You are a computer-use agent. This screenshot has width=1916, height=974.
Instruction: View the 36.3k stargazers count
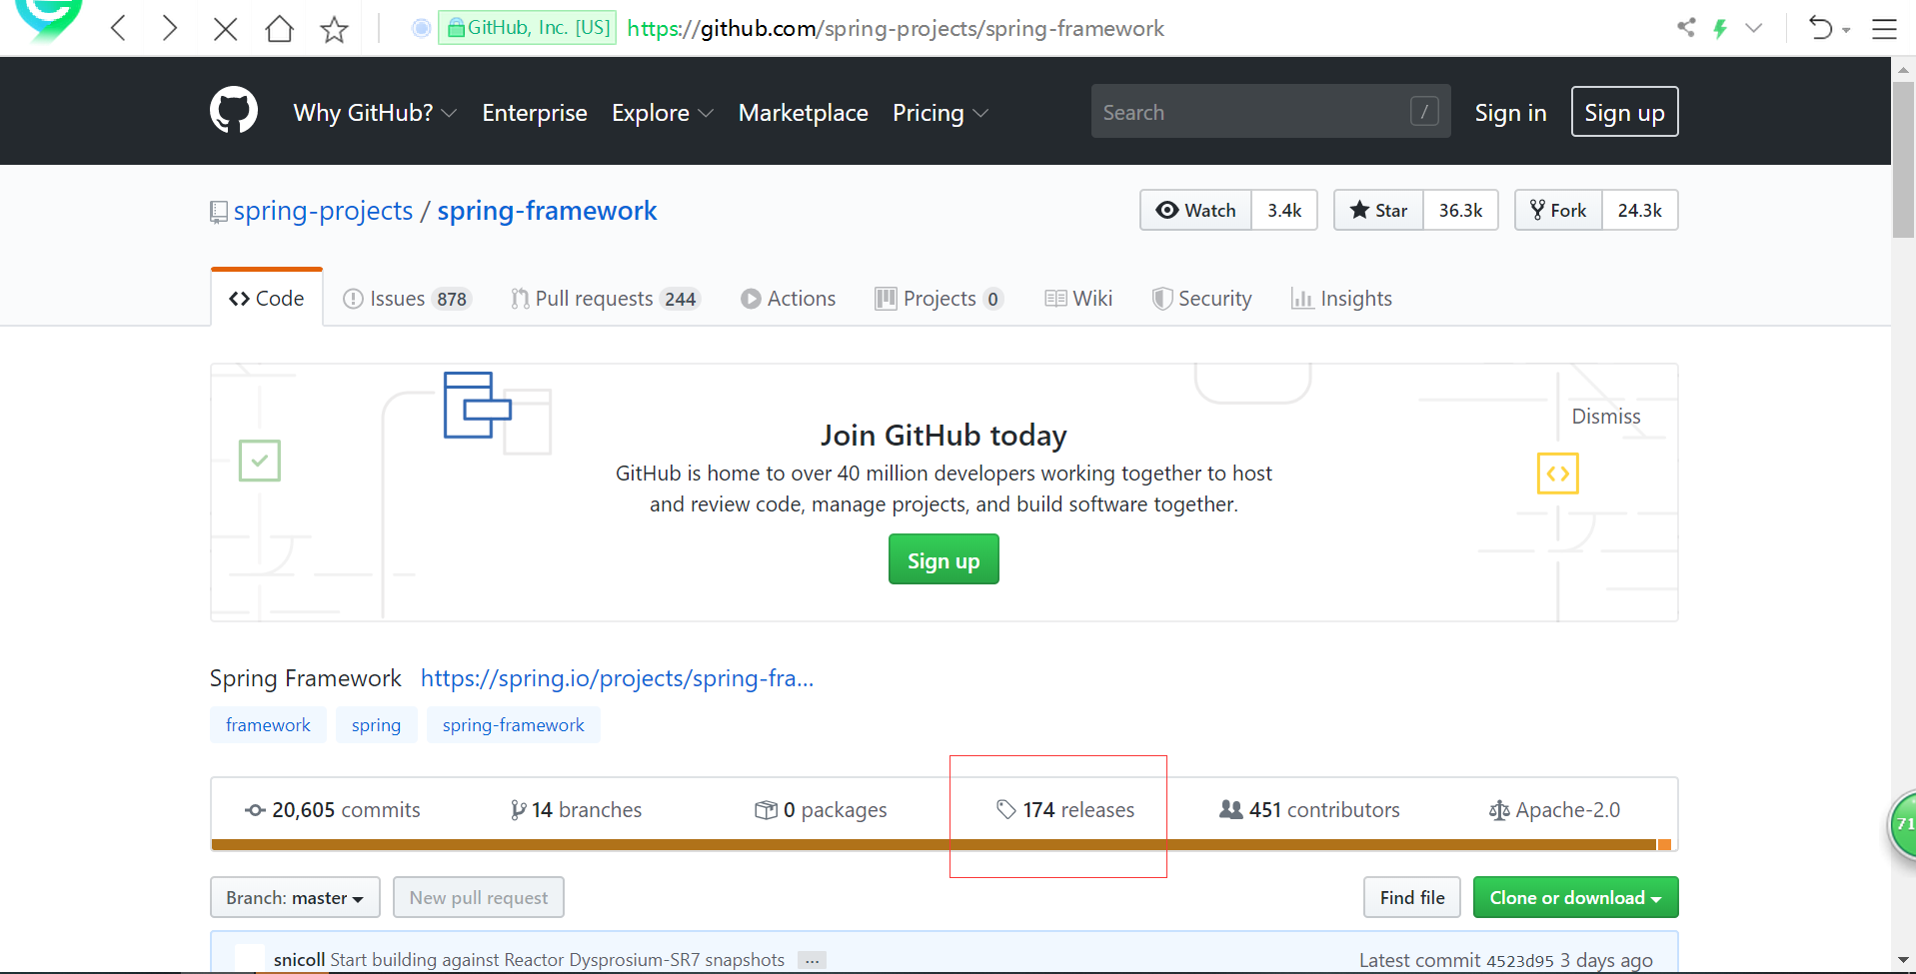pyautogui.click(x=1460, y=210)
